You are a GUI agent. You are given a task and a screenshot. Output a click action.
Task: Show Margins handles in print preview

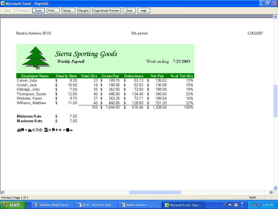click(x=84, y=11)
